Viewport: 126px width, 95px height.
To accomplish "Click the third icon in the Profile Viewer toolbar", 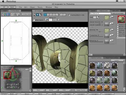I will pyautogui.click(x=12, y=15).
